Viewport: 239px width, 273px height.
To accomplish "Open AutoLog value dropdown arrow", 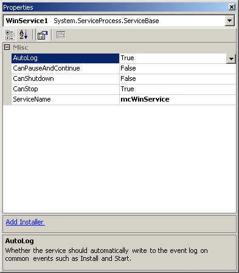I will 231,59.
